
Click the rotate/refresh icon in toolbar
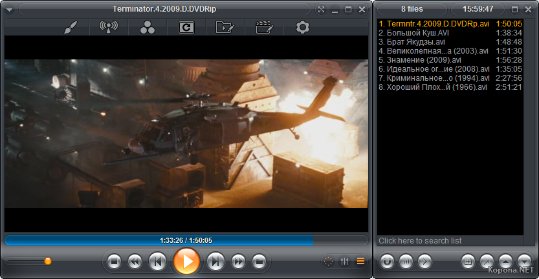[186, 28]
